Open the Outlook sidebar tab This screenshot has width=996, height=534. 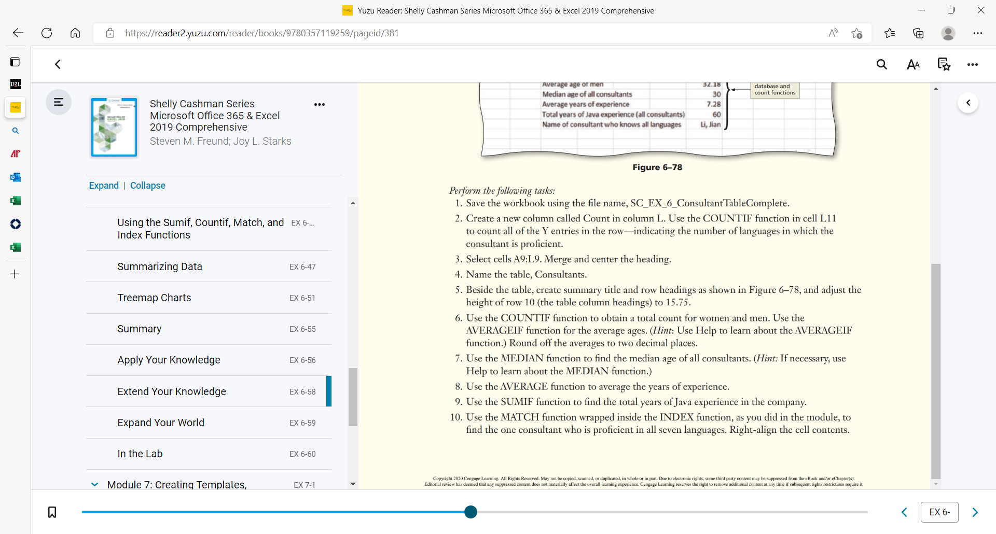pyautogui.click(x=16, y=177)
